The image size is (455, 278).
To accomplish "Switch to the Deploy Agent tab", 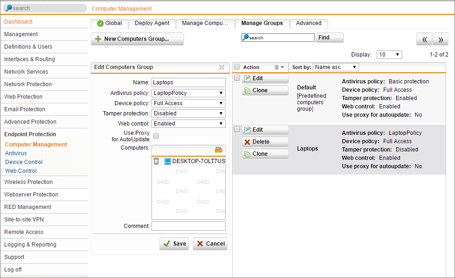I will coord(152,23).
